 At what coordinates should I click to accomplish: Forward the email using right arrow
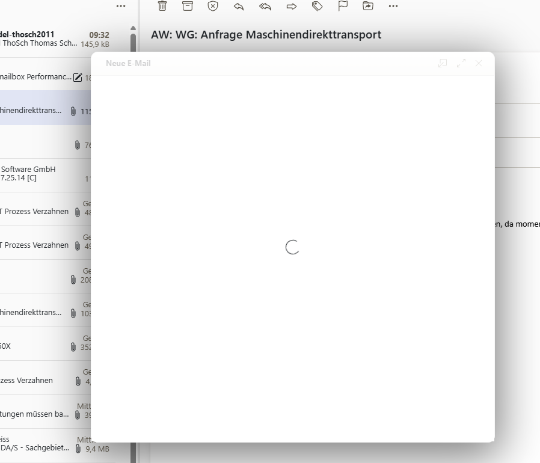tap(292, 6)
